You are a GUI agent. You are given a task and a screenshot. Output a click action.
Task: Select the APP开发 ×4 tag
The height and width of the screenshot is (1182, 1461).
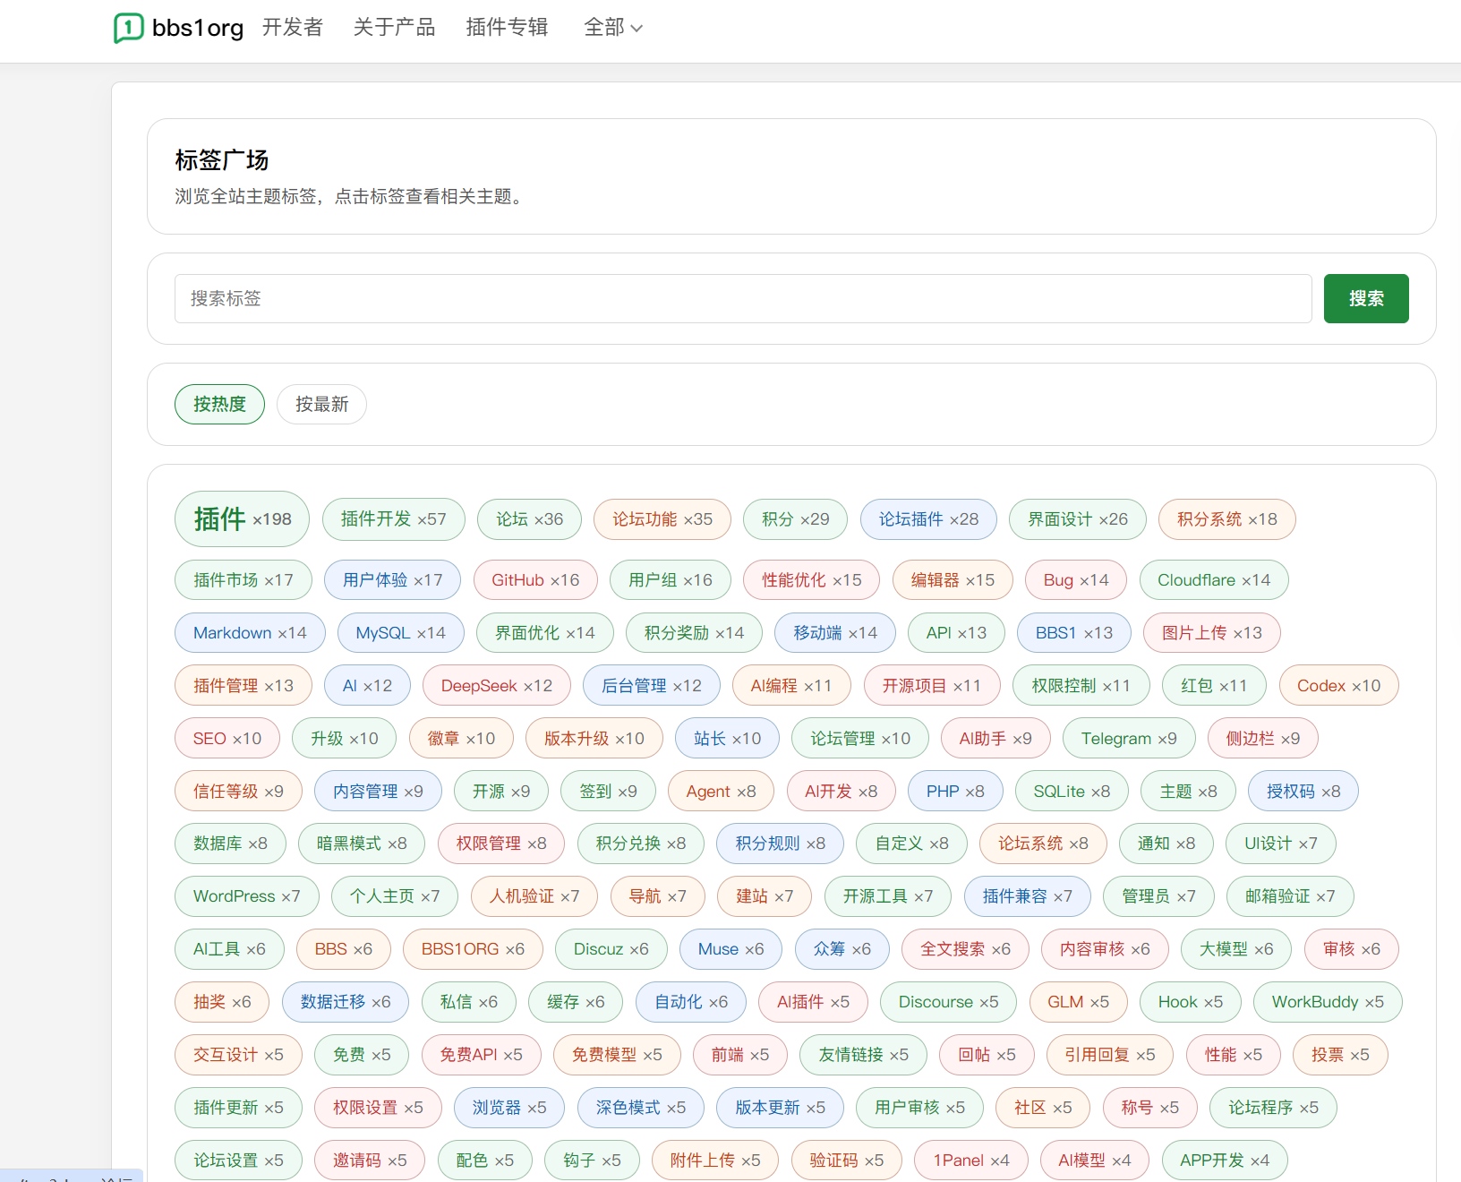click(1225, 1161)
